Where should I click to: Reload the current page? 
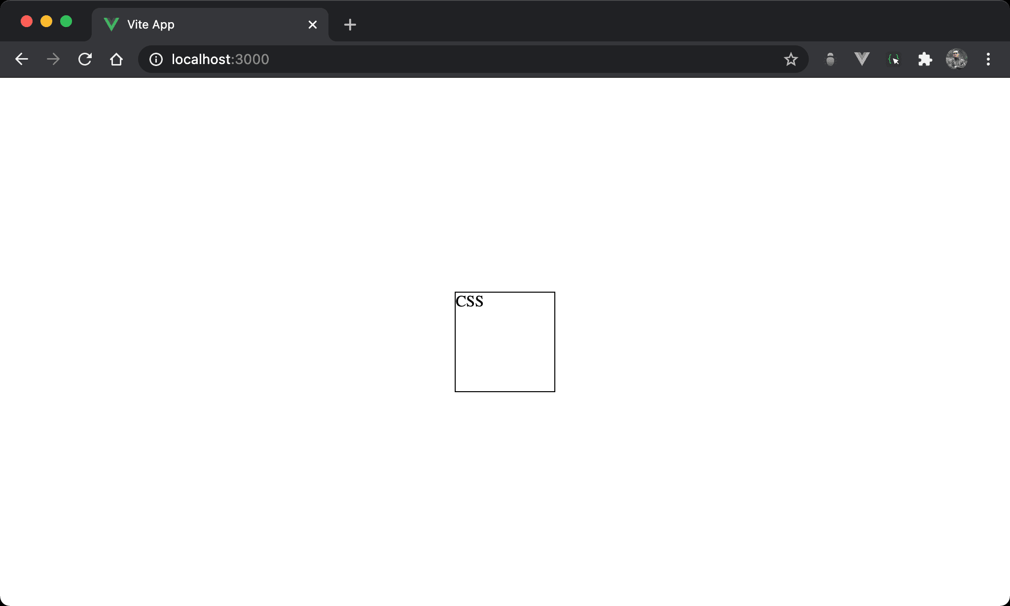(x=85, y=59)
